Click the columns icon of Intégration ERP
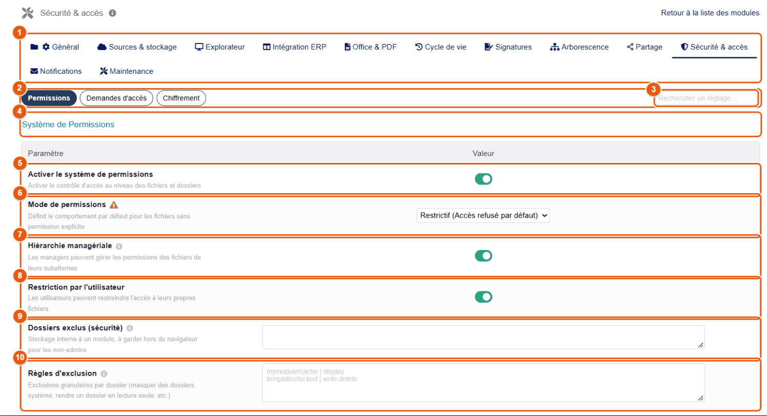Viewport: 767px width, 416px height. 266,47
